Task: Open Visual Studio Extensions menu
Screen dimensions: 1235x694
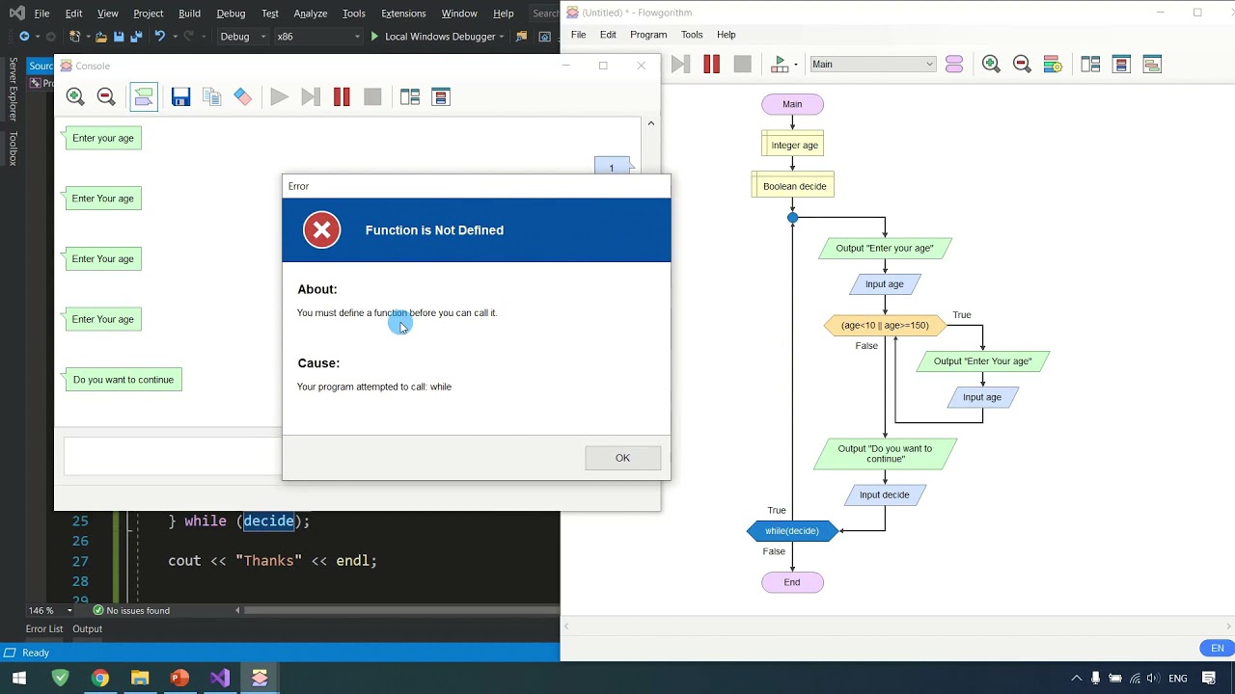Action: (x=403, y=13)
